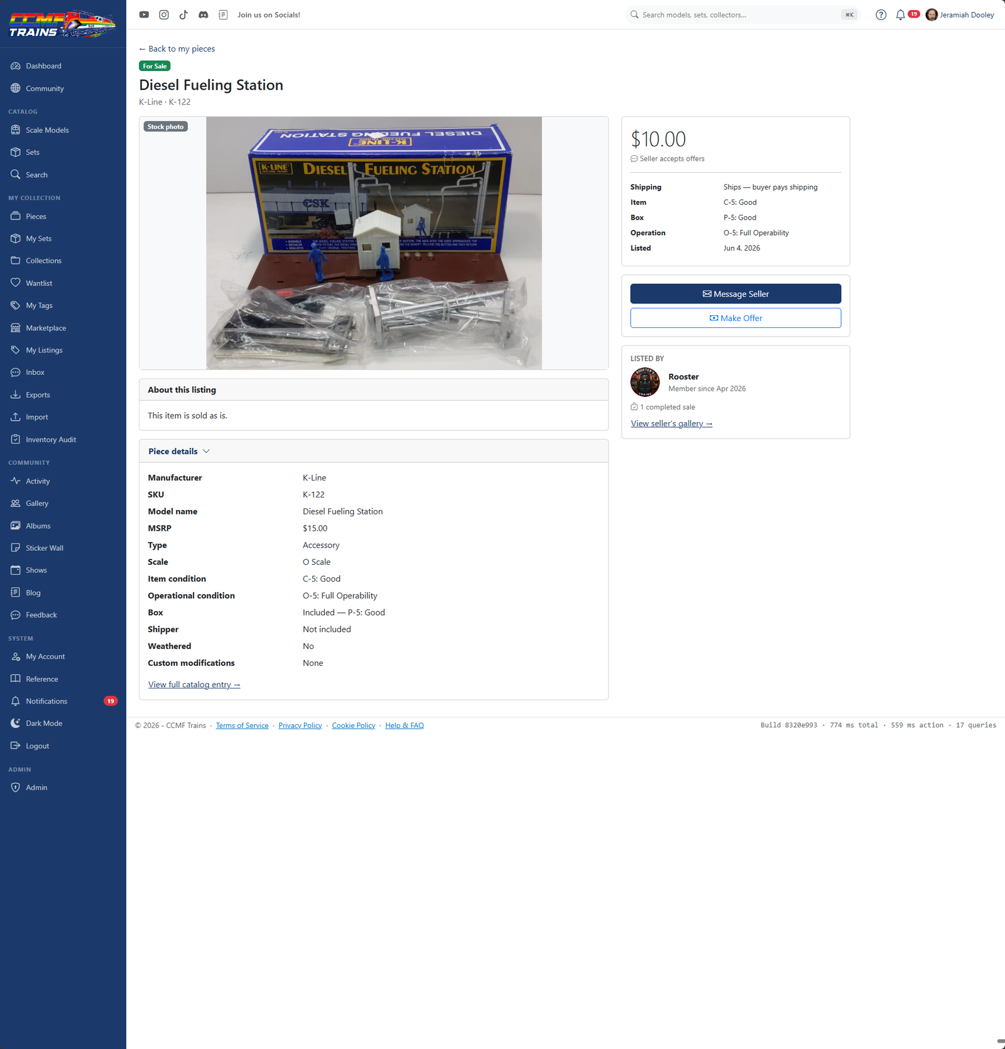Open Scale Models catalog
1005x1049 pixels.
pos(63,130)
